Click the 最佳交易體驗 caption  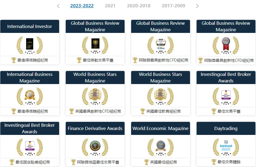click(229, 162)
